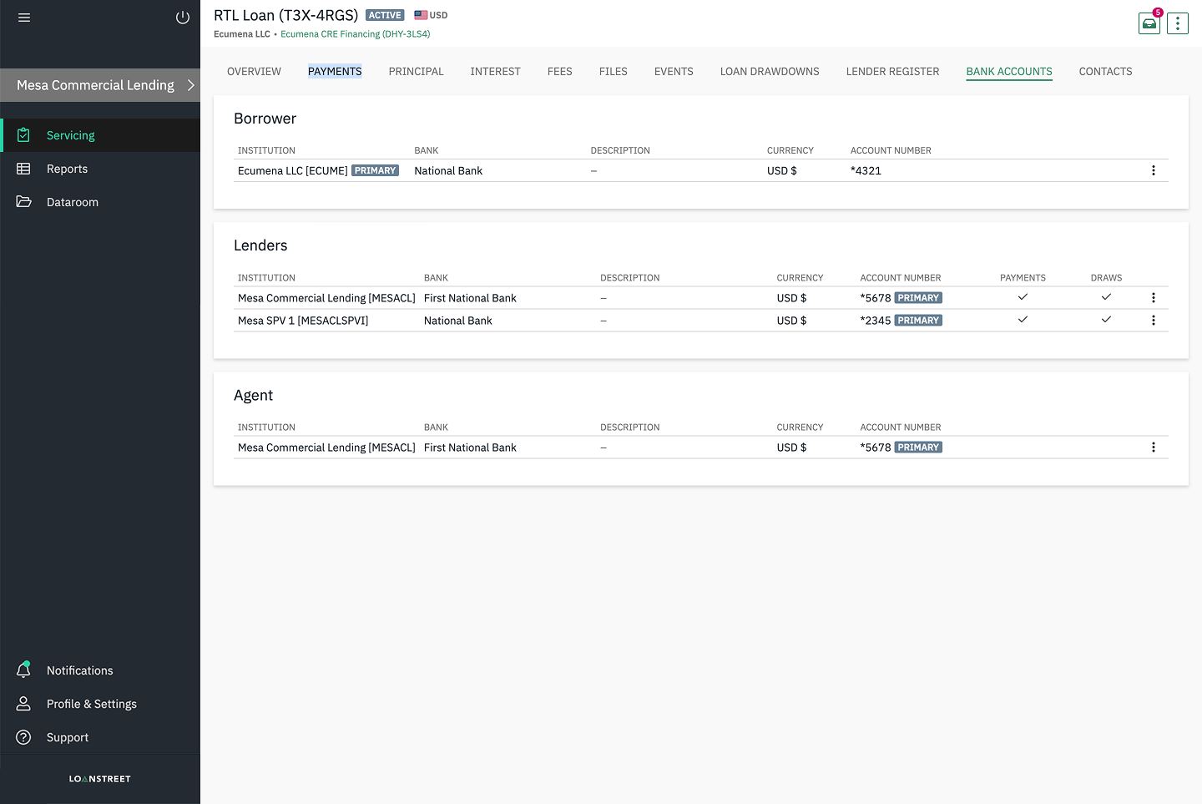Go to the Principal tab
This screenshot has width=1202, height=804.
pos(416,72)
